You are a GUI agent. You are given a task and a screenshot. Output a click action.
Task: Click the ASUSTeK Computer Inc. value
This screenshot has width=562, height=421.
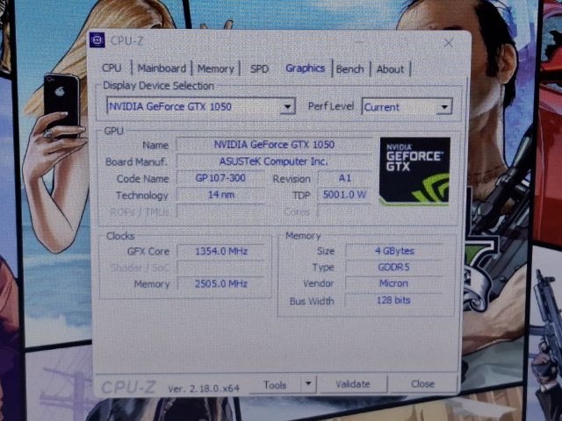tap(274, 161)
